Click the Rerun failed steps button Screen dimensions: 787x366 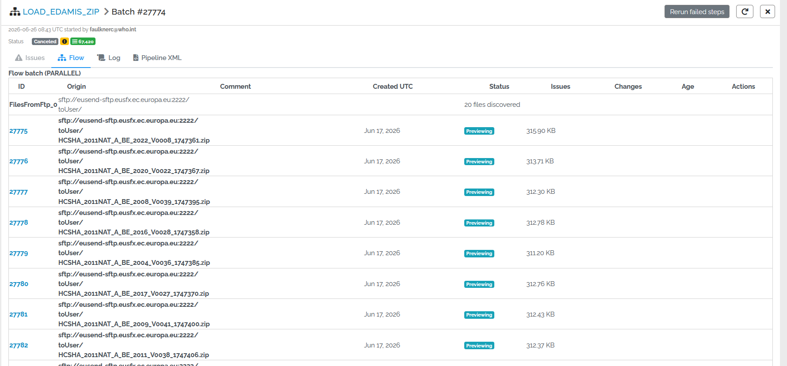[x=697, y=11]
